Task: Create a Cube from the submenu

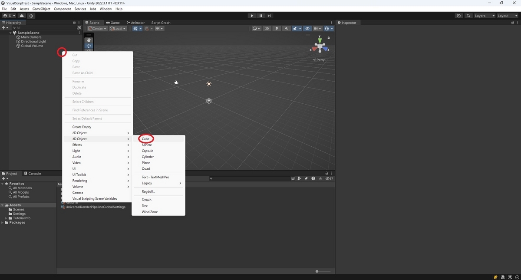Action: [158, 139]
